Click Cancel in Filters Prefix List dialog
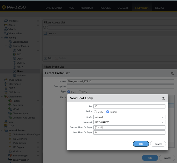The image size is (177, 163). [x=167, y=158]
